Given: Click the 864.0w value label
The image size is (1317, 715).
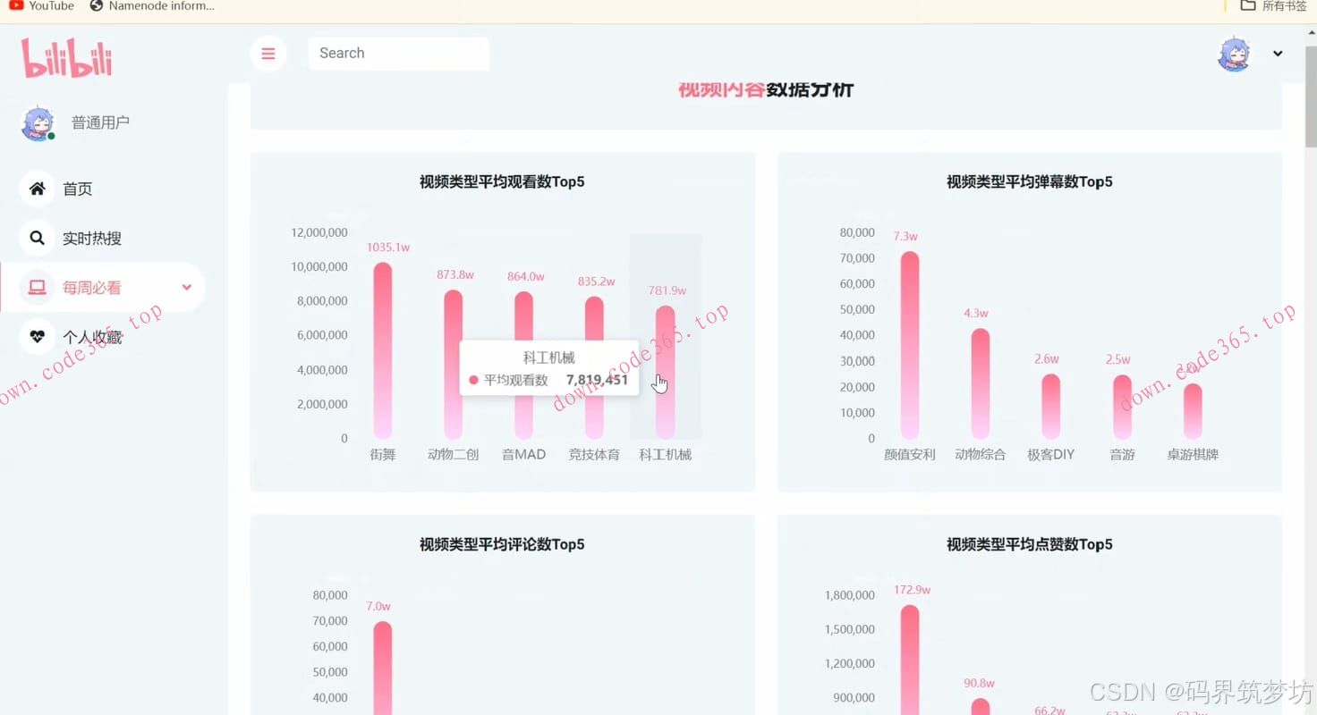Looking at the screenshot, I should [x=525, y=277].
